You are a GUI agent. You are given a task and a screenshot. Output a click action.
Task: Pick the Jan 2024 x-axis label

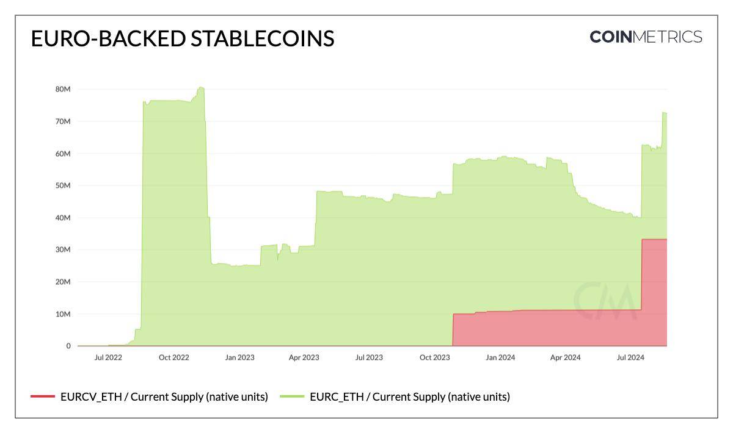[x=500, y=357]
